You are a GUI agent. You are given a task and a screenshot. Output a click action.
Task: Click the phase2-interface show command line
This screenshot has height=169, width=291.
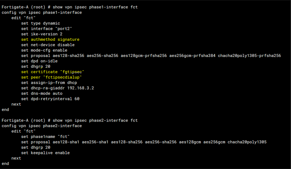coord(69,120)
